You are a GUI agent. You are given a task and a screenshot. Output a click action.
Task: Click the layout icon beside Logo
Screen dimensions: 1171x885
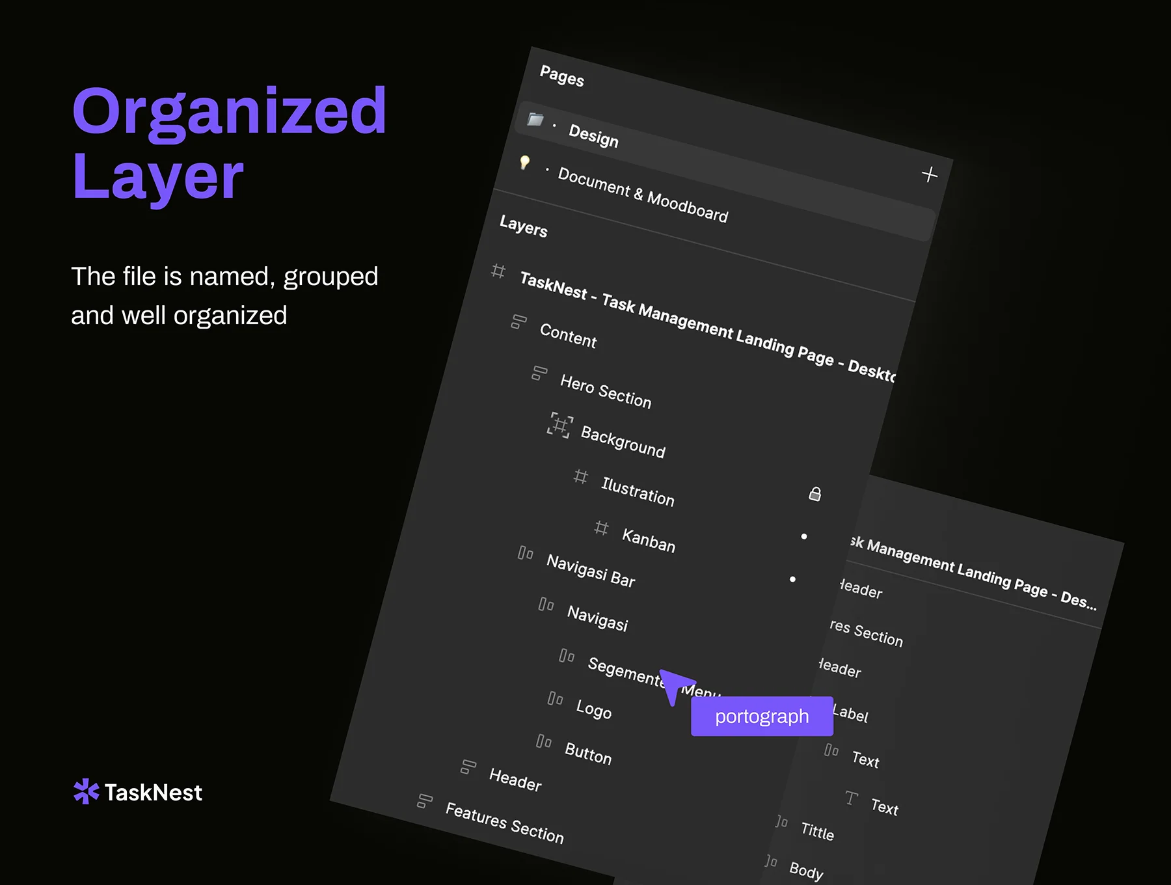(555, 698)
